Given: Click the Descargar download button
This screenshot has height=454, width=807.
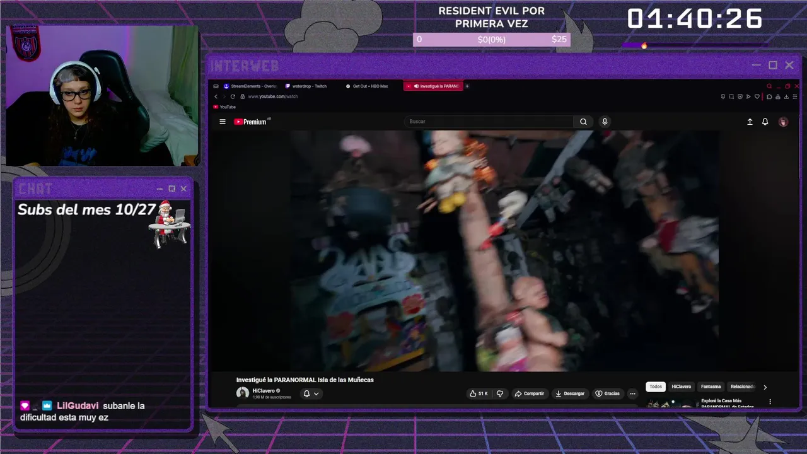Looking at the screenshot, I should (569, 393).
